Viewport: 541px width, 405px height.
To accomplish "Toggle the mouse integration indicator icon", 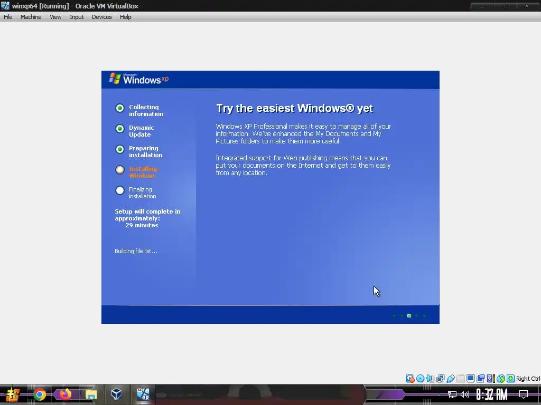I will coord(501,379).
